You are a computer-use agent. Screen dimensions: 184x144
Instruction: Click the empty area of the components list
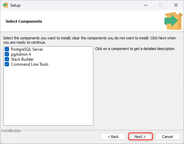tap(48, 96)
